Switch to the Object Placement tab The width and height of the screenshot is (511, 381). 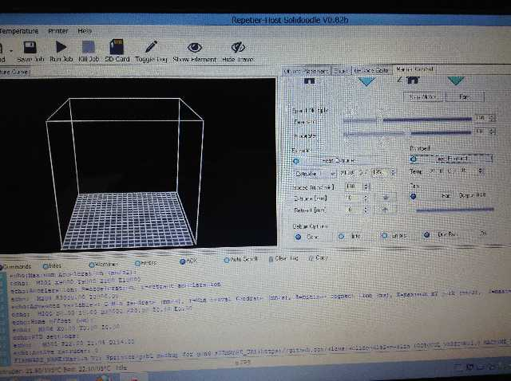[305, 71]
